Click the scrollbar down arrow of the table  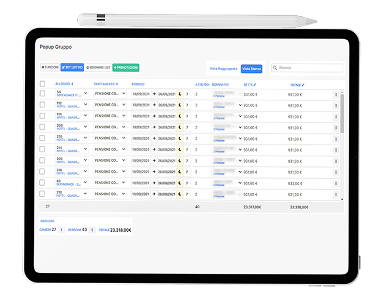(x=342, y=200)
